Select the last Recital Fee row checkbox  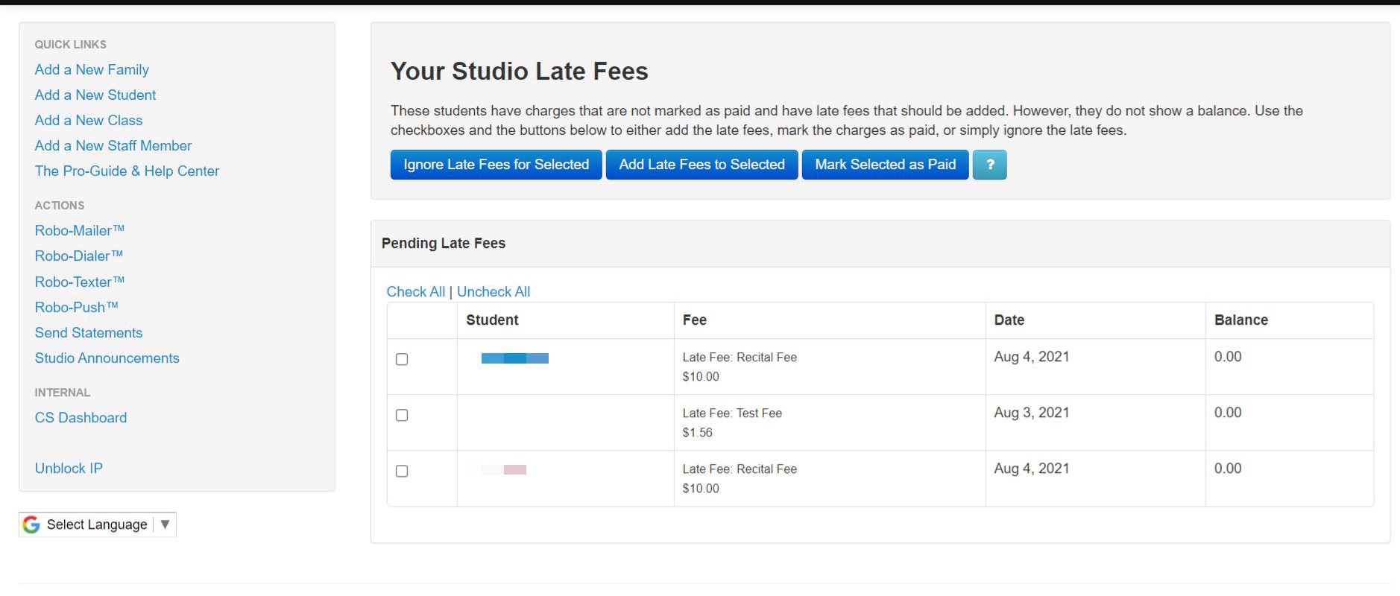tap(402, 471)
